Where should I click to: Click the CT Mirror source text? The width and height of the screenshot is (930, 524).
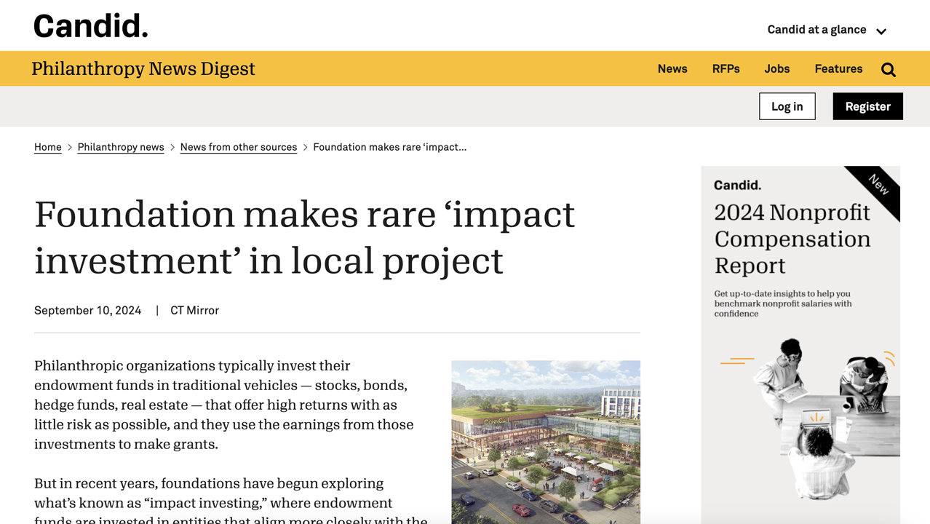[x=194, y=310]
